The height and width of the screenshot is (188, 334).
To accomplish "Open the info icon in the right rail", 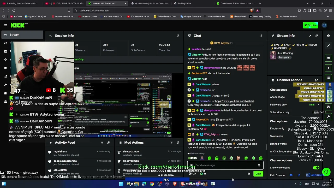I will click(328, 36).
